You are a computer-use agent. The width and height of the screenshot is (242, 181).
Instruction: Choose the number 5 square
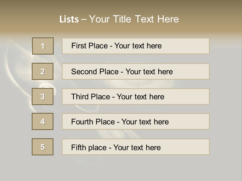tap(43, 147)
